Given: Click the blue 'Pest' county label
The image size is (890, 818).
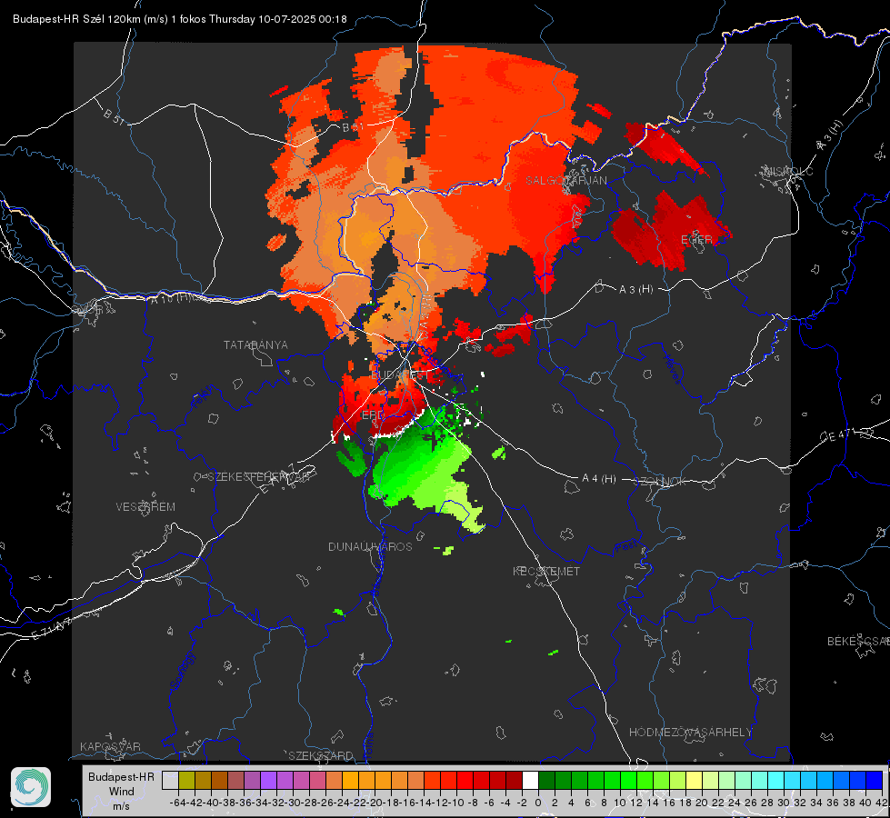Looking at the screenshot, I should (x=625, y=546).
